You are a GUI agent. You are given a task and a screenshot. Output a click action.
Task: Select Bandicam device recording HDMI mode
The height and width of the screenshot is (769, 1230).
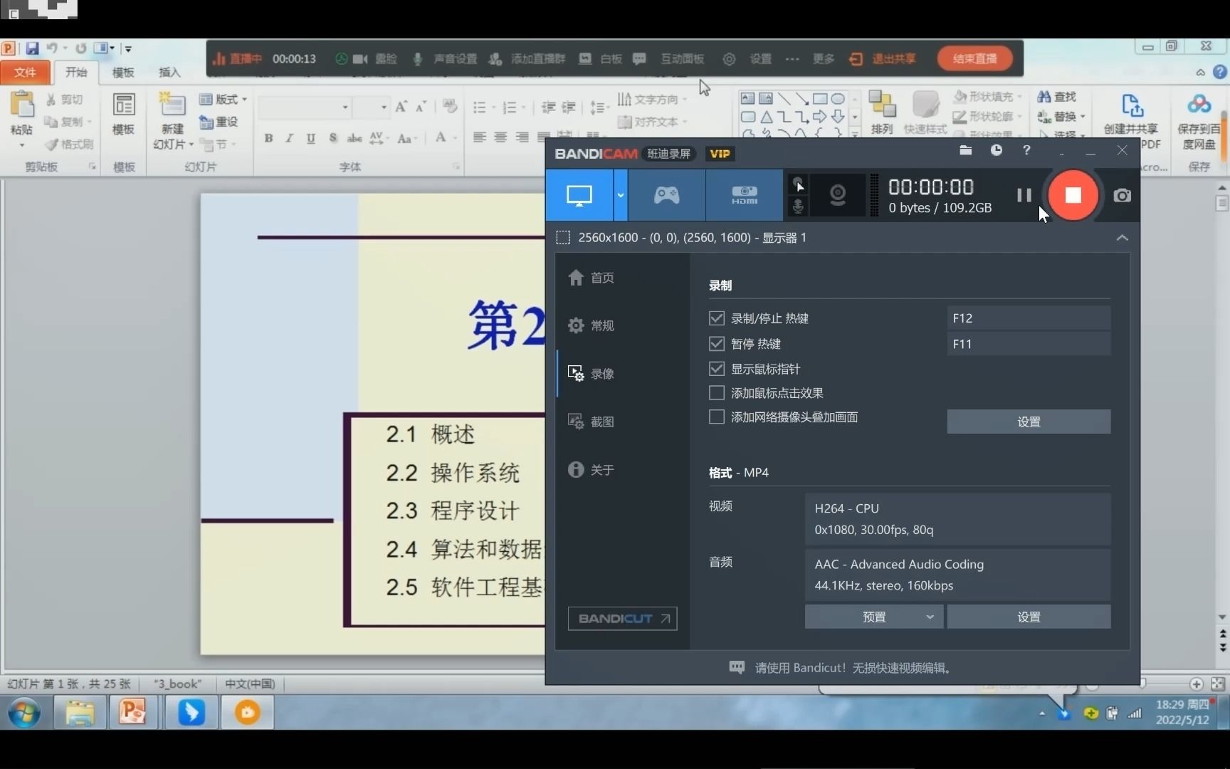coord(743,195)
